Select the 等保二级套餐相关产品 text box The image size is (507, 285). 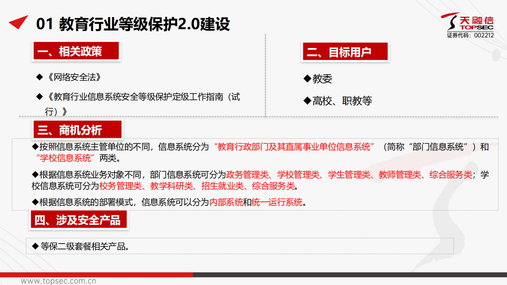(240, 246)
